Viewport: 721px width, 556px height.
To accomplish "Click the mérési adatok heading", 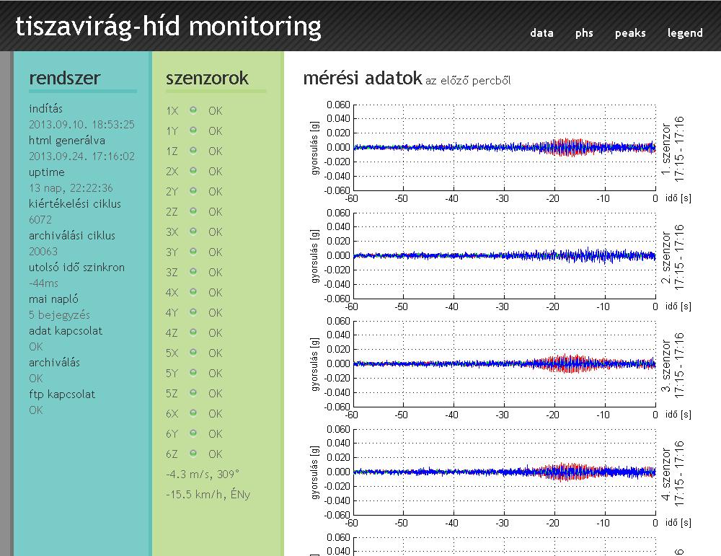I will [x=363, y=78].
